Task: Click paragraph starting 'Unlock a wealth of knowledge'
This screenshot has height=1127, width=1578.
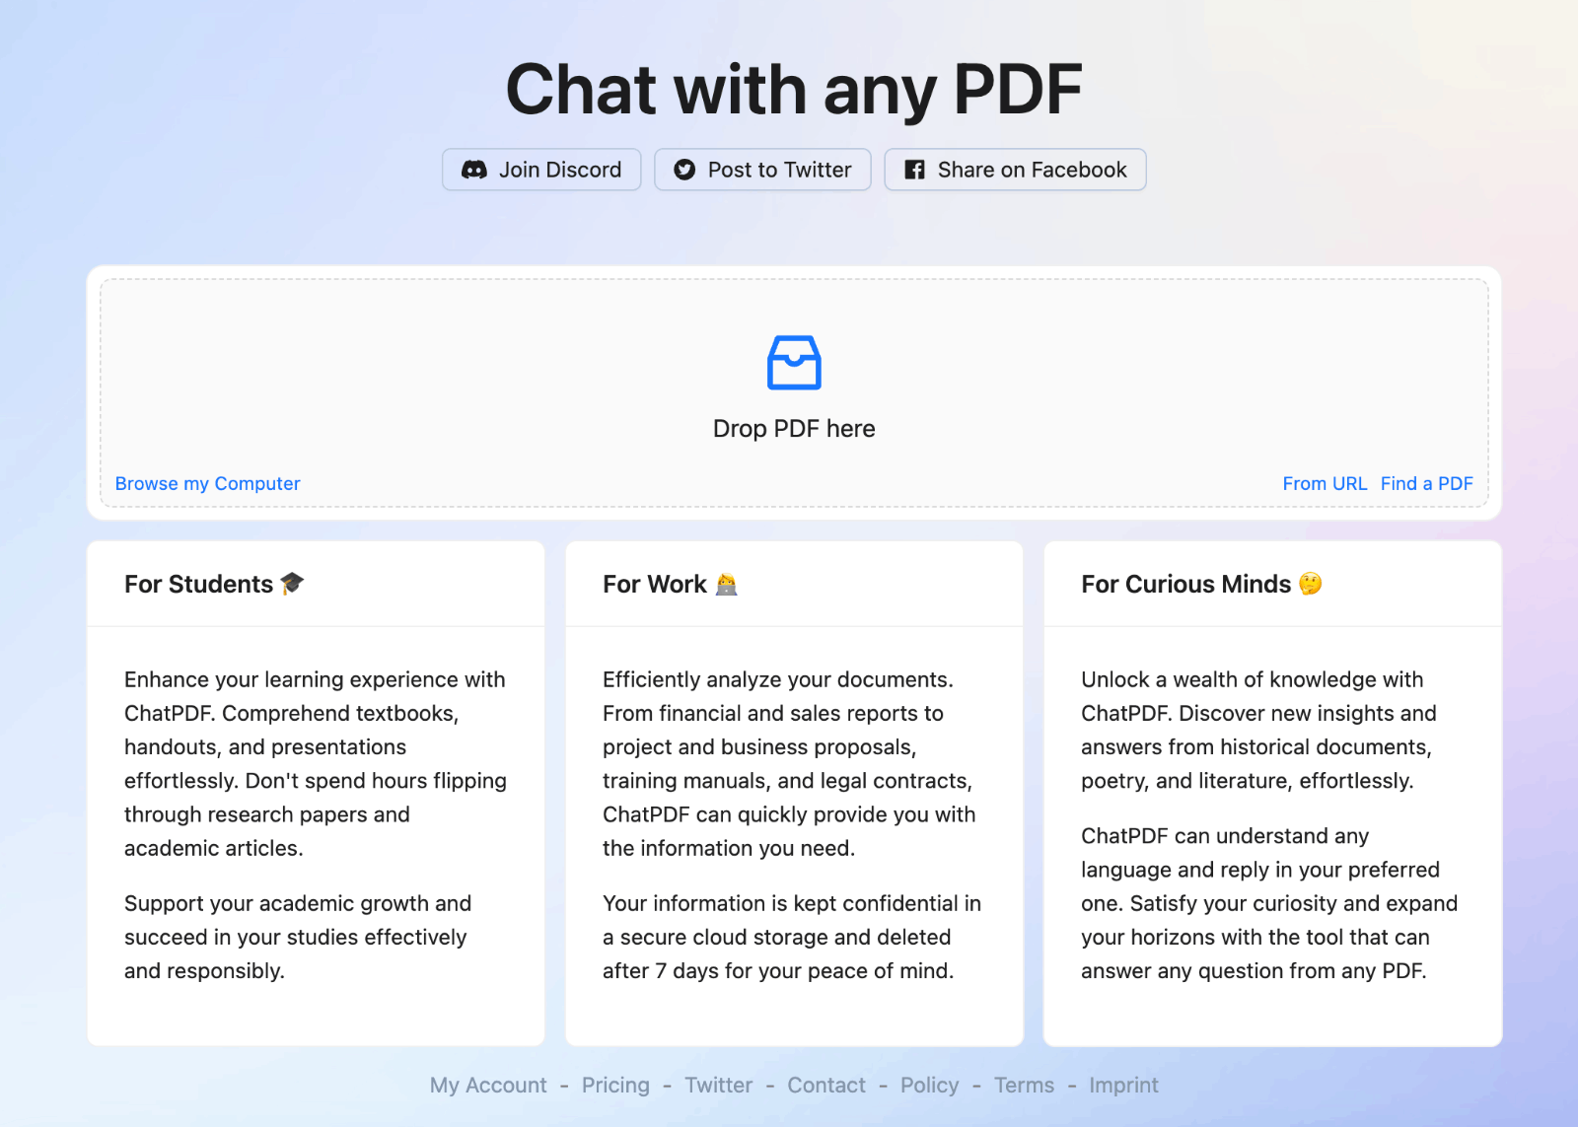Action: click(x=1258, y=730)
